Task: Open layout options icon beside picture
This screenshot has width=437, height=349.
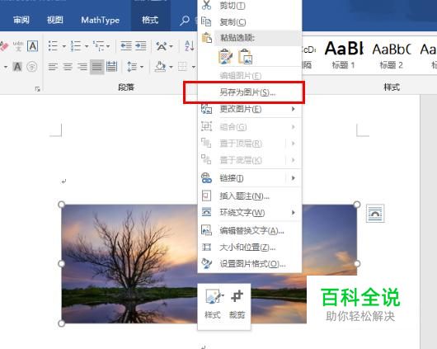Action: point(375,214)
